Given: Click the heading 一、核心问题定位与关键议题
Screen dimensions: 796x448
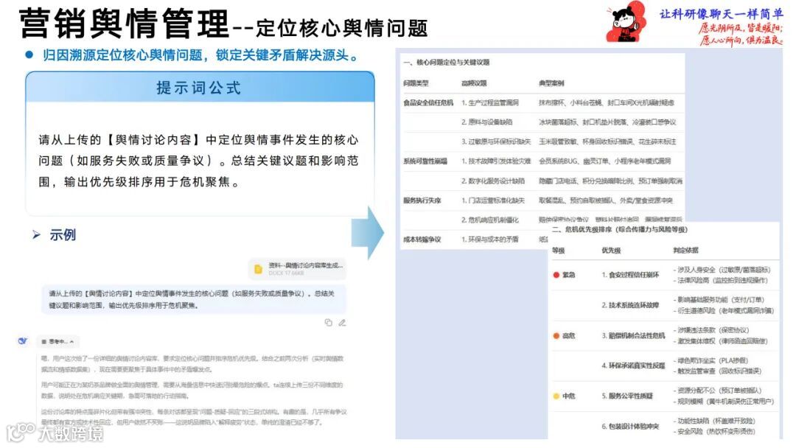Looking at the screenshot, I should [x=446, y=63].
